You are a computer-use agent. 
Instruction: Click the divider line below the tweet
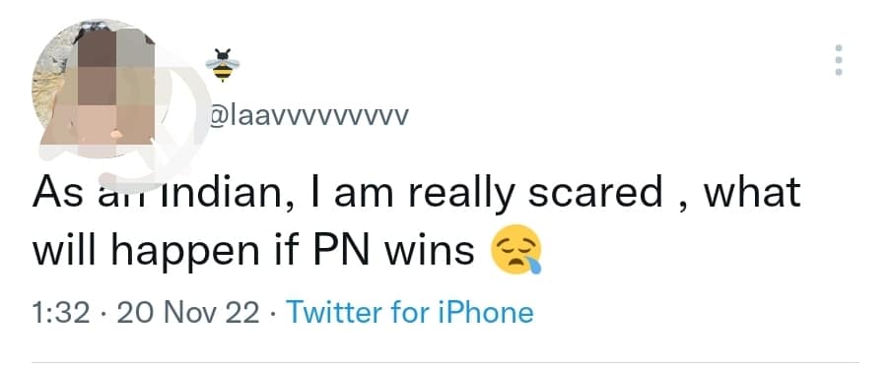[x=445, y=362]
